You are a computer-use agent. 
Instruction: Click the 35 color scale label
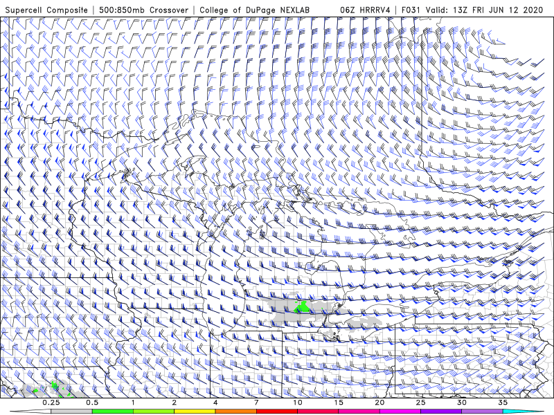pos(503,403)
